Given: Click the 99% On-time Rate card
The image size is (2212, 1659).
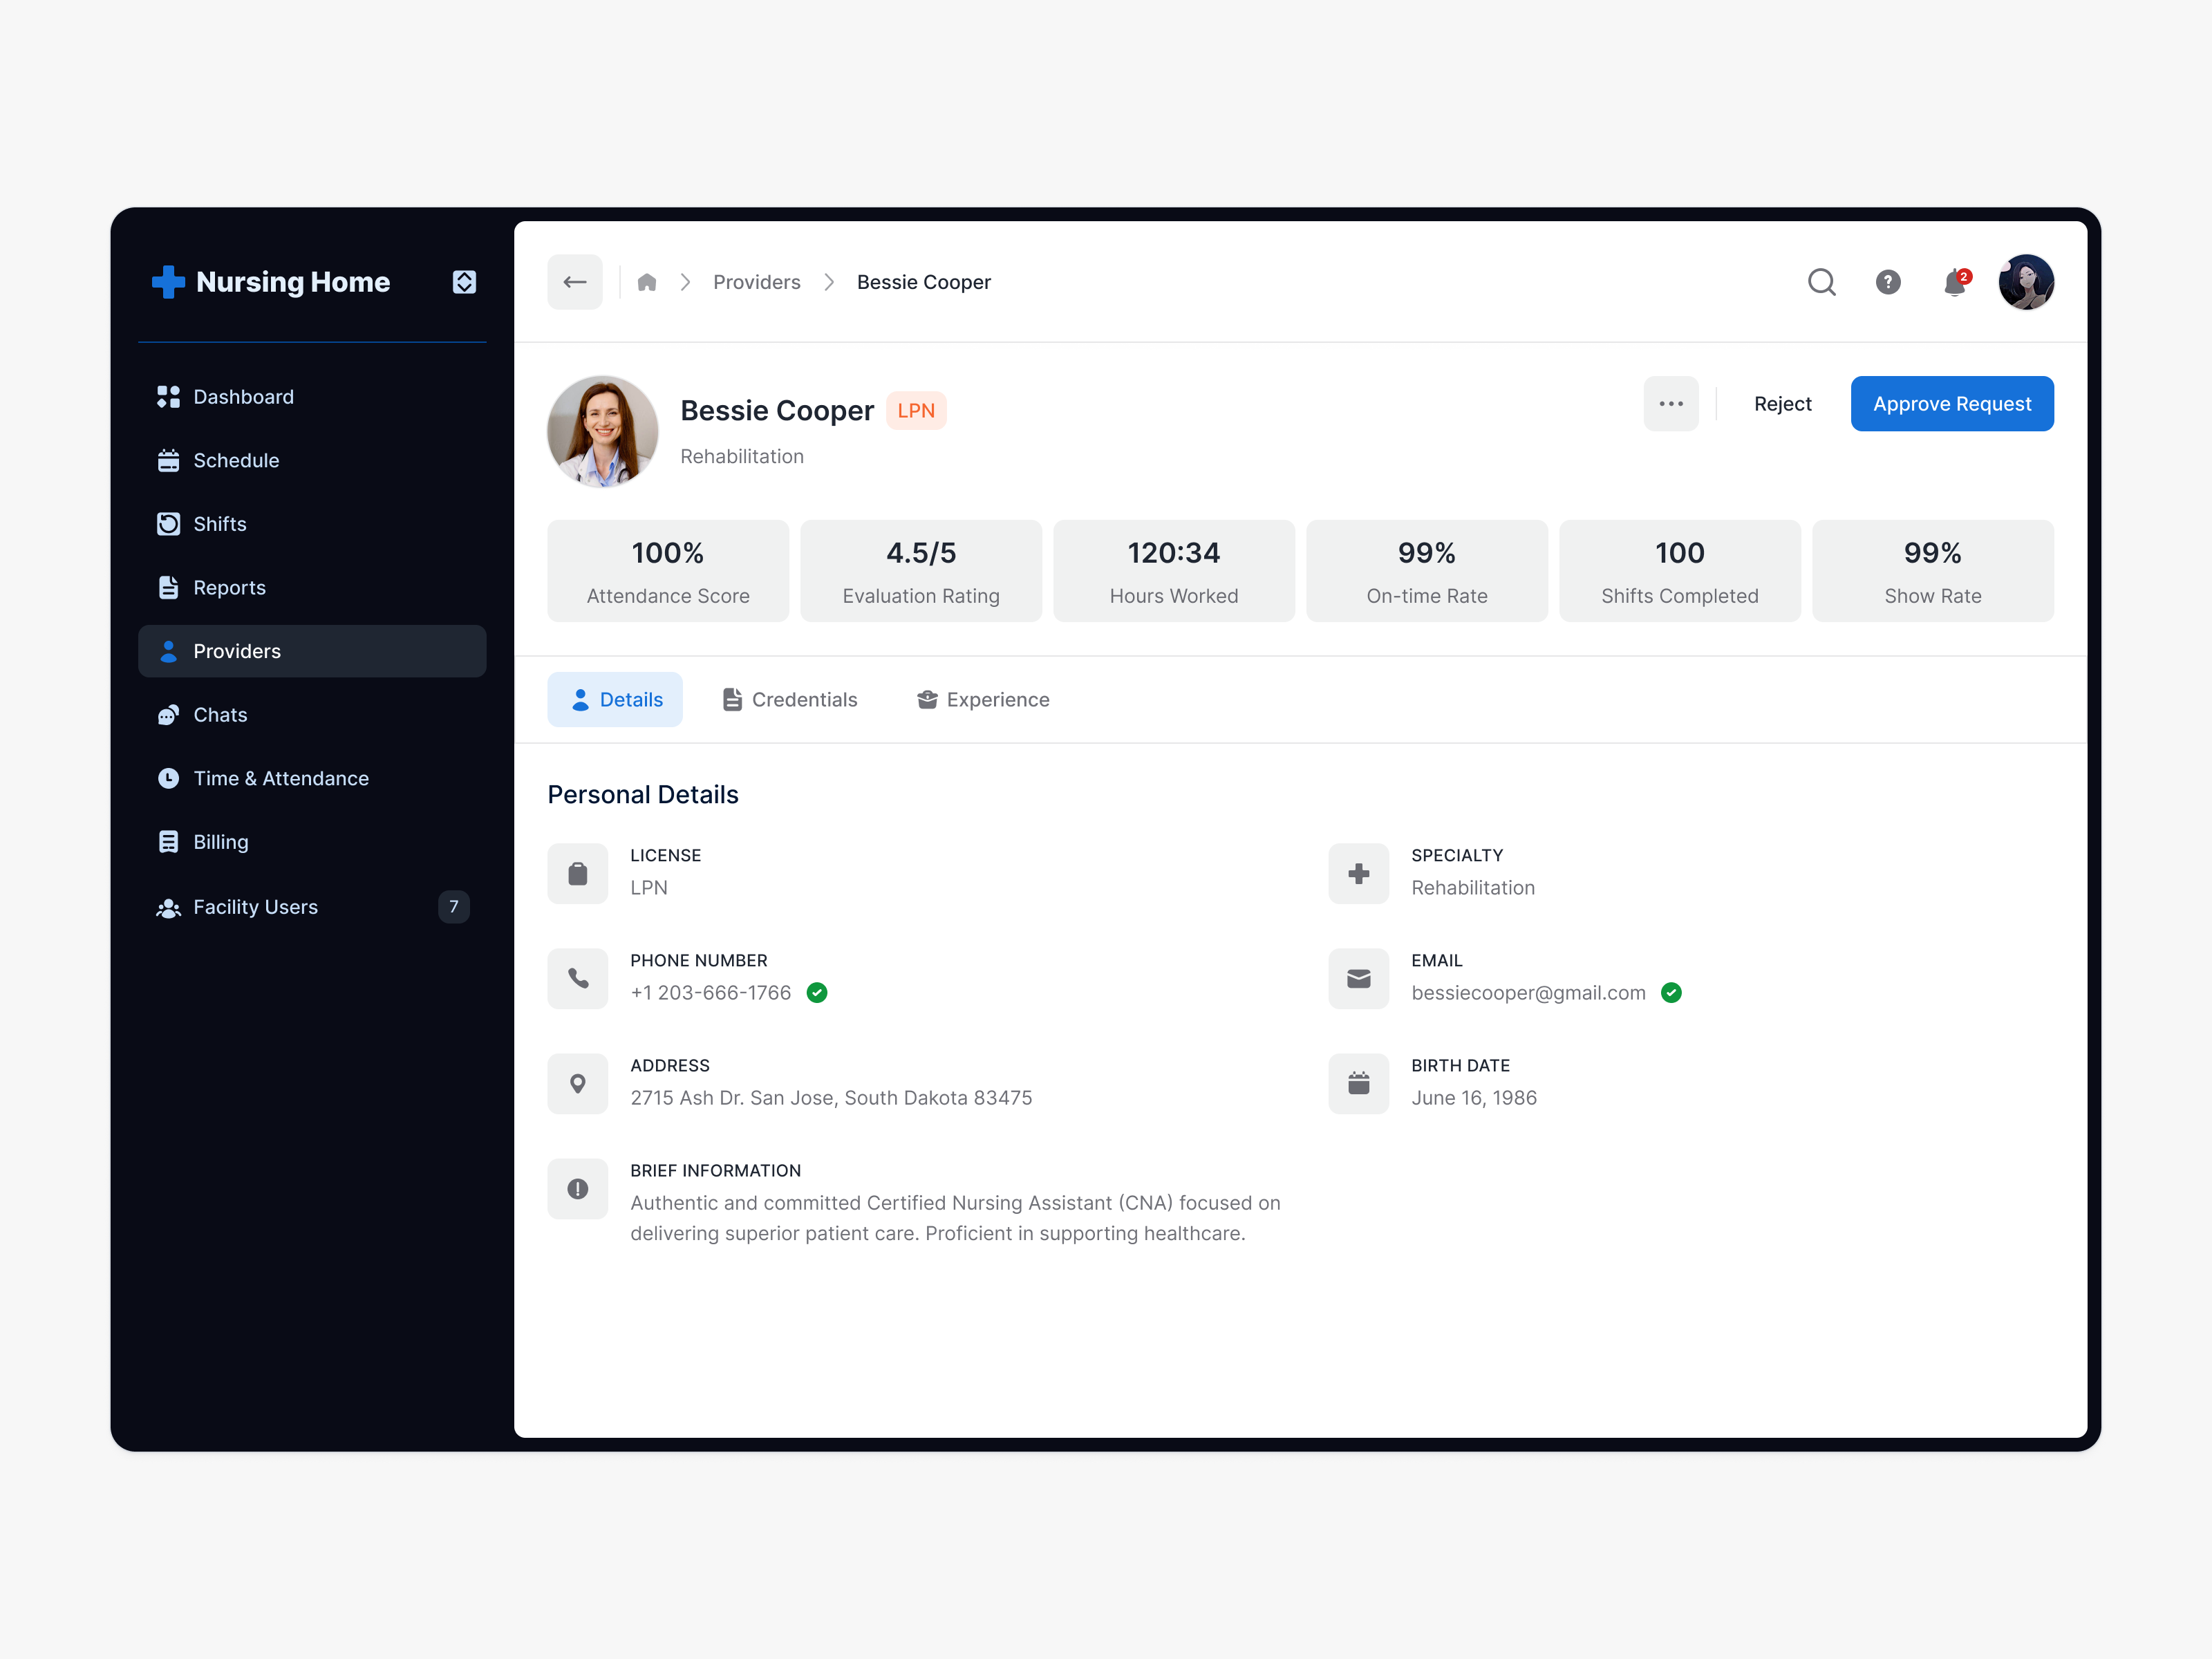Looking at the screenshot, I should tap(1427, 571).
